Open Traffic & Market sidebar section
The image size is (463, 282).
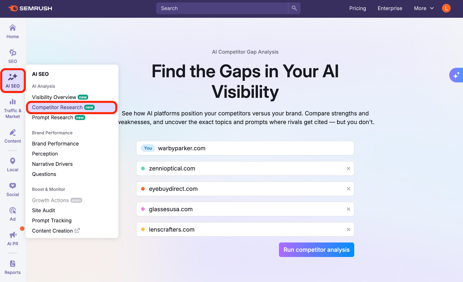click(12, 109)
